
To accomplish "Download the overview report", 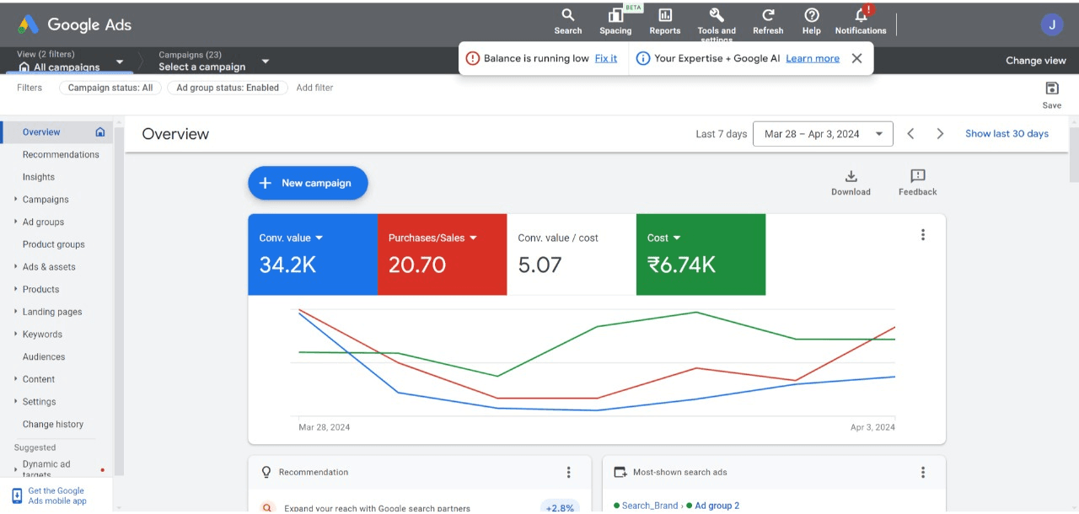I will click(x=851, y=182).
